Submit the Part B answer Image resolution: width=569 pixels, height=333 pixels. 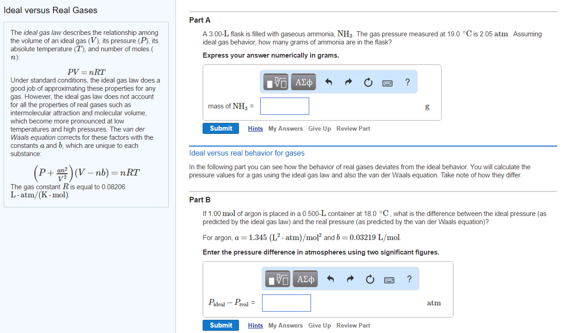[x=221, y=325]
